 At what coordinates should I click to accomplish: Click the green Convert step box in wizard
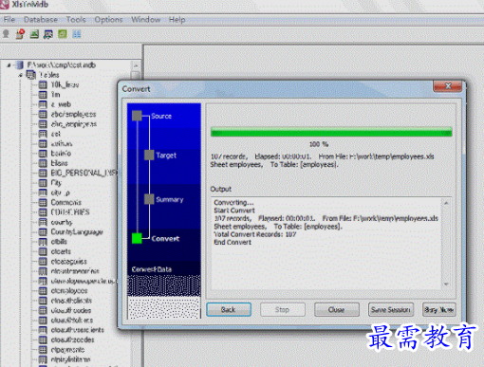click(x=137, y=238)
